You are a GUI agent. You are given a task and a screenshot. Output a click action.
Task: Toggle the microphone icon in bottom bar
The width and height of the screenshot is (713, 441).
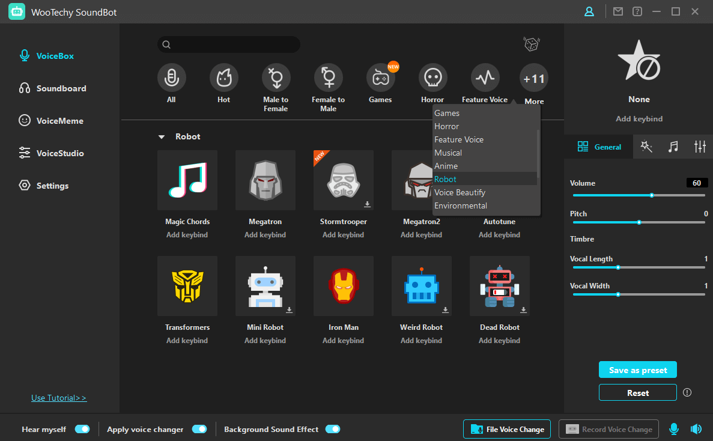pyautogui.click(x=674, y=429)
